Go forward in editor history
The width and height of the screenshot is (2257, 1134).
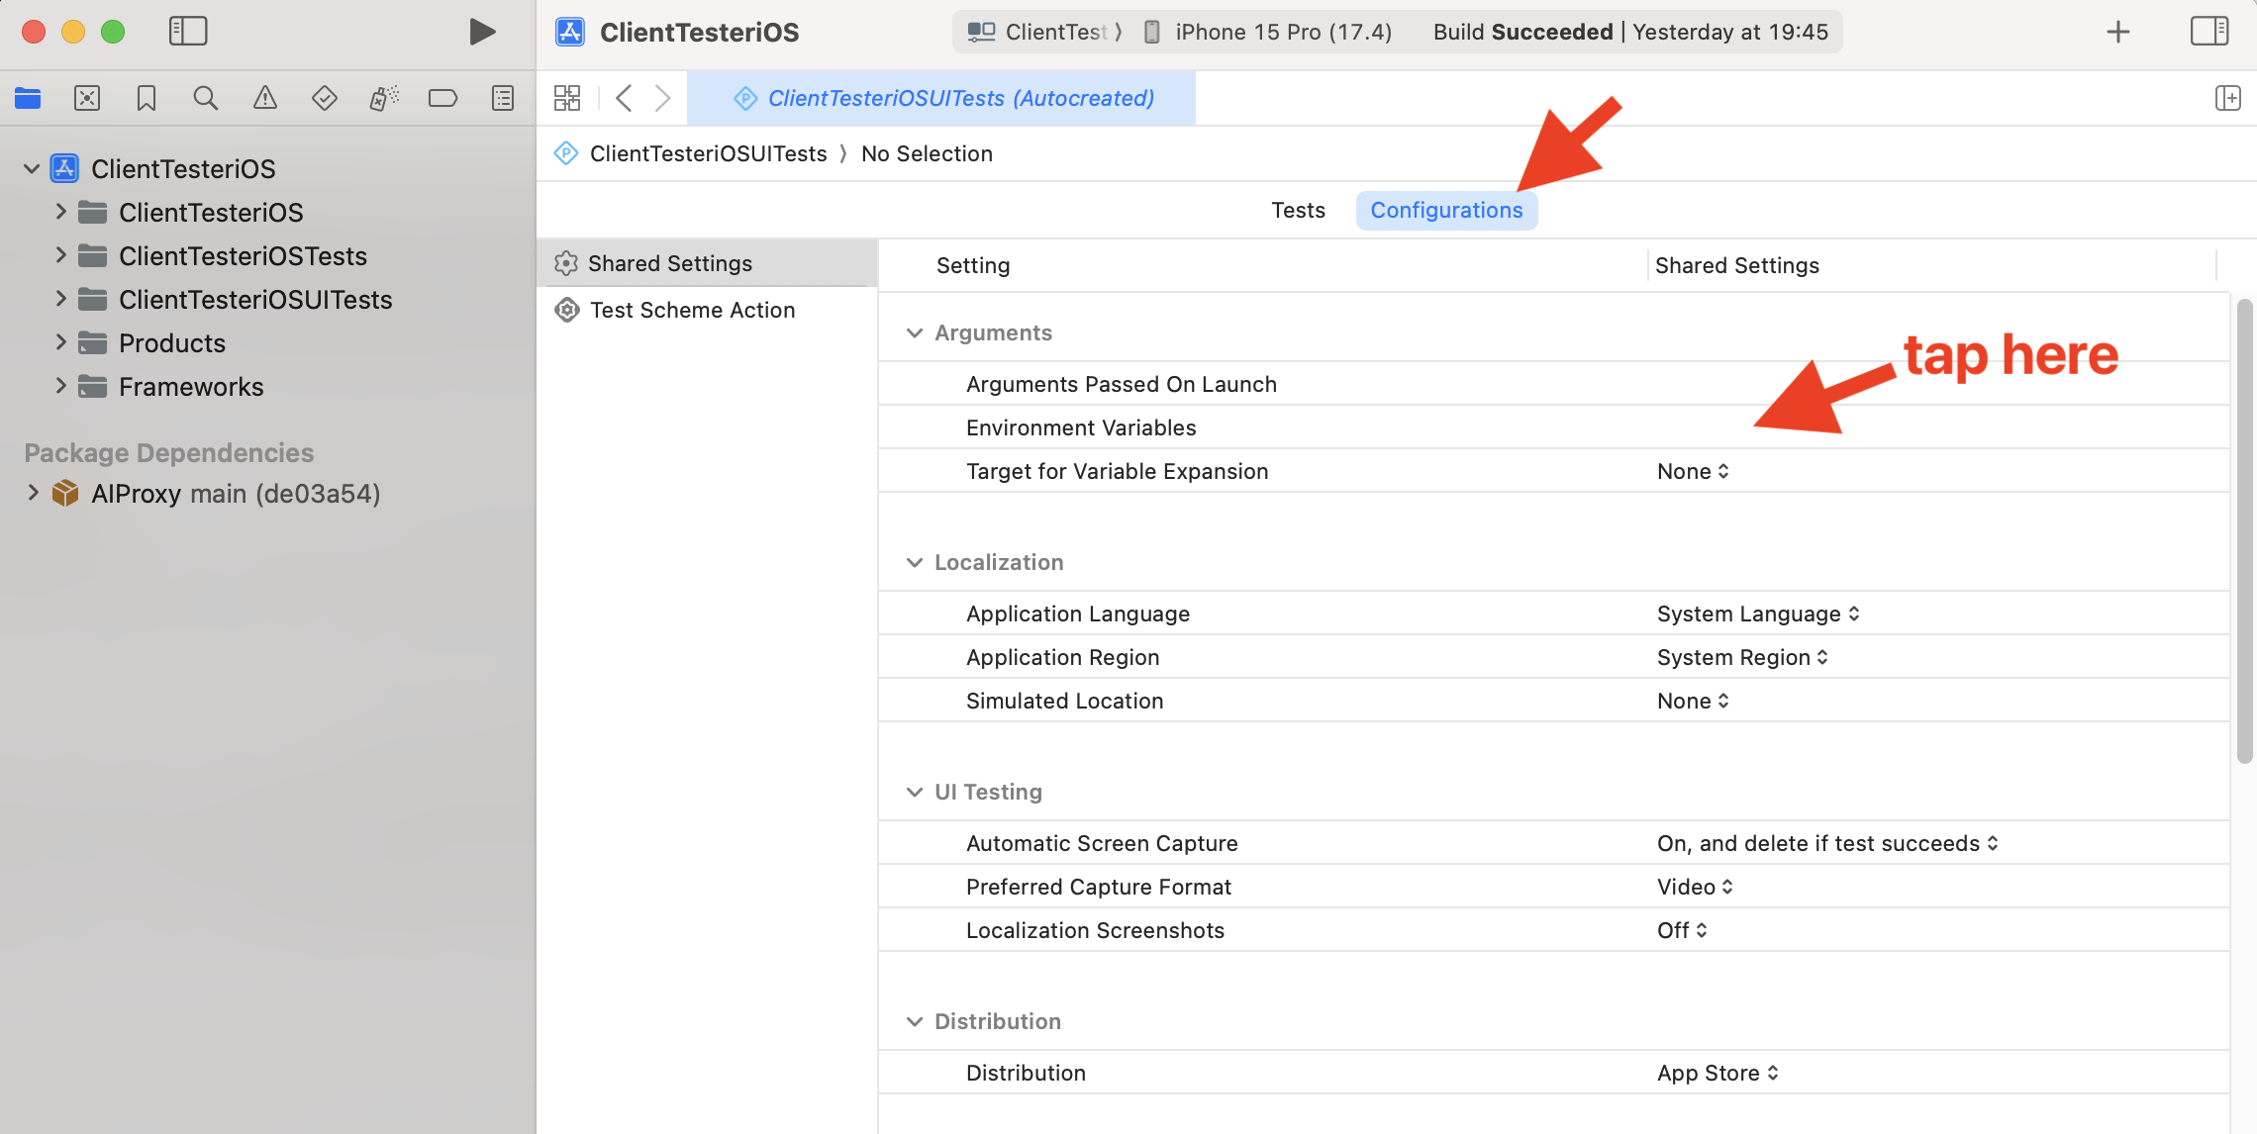coord(662,98)
